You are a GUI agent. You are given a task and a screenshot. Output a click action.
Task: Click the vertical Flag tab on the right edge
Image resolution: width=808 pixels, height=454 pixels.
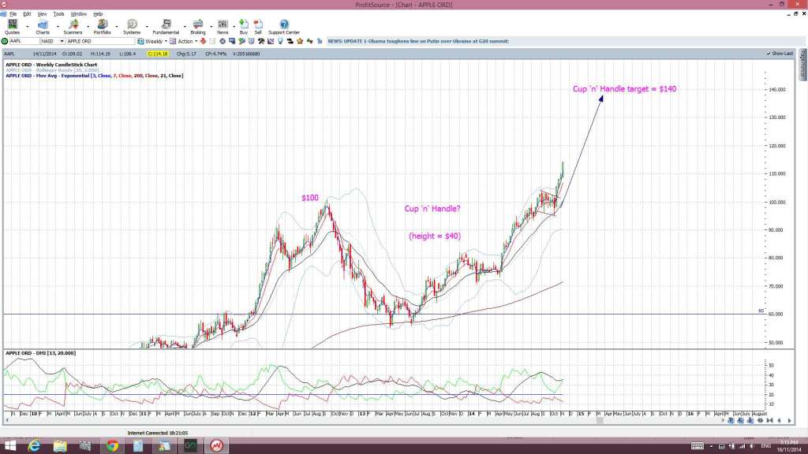pyautogui.click(x=802, y=65)
